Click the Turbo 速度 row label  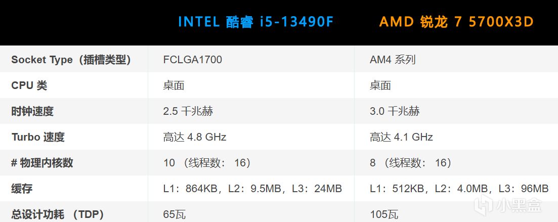pos(38,137)
